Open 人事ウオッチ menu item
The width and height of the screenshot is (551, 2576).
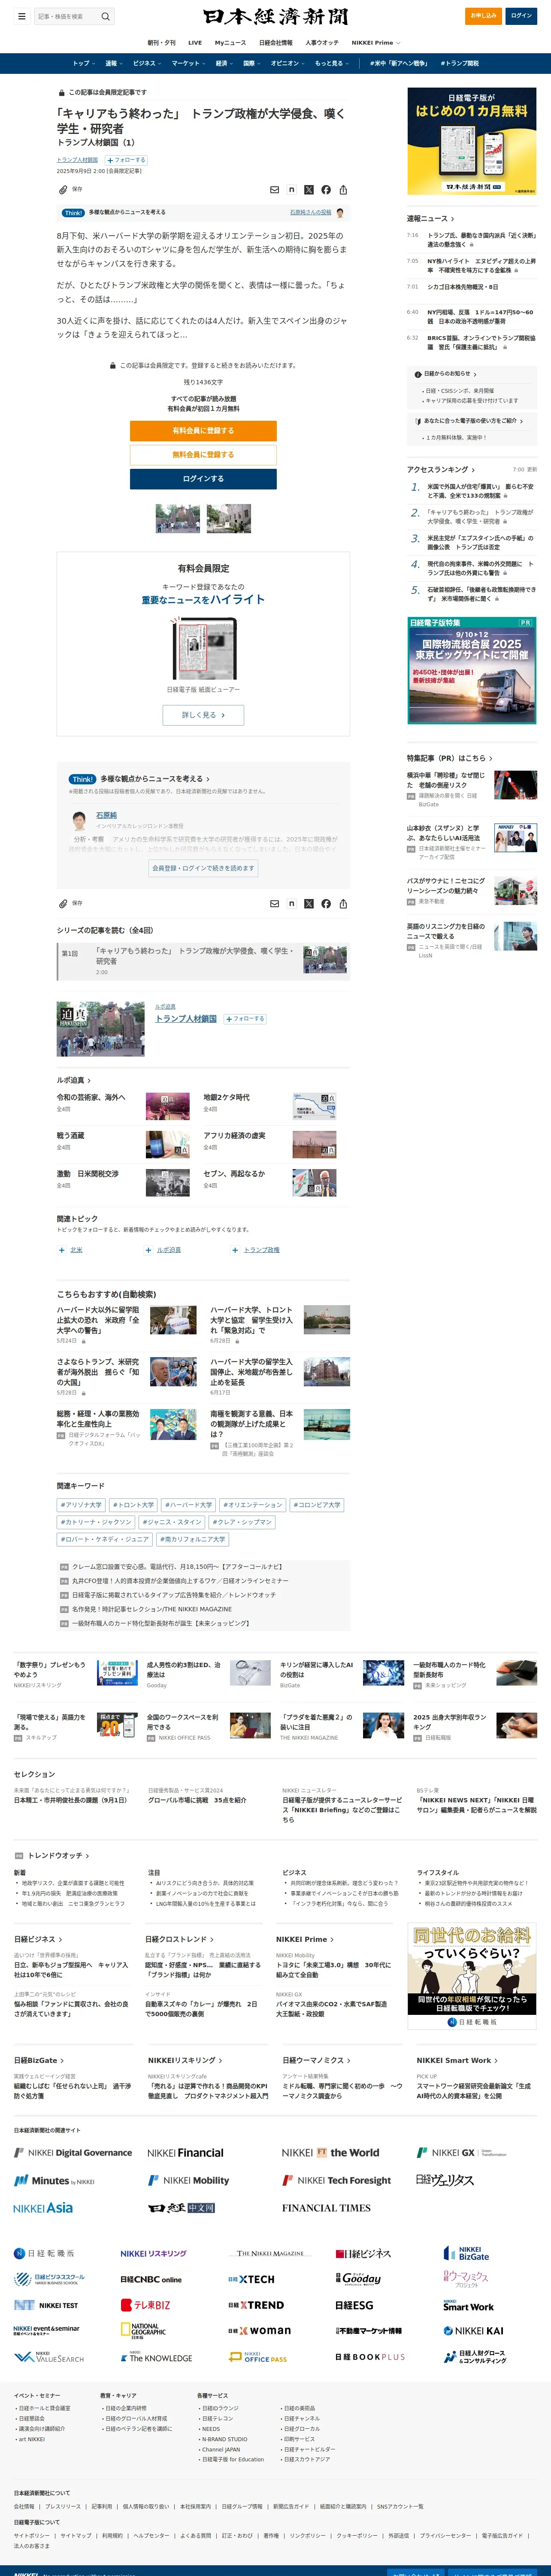[x=322, y=43]
